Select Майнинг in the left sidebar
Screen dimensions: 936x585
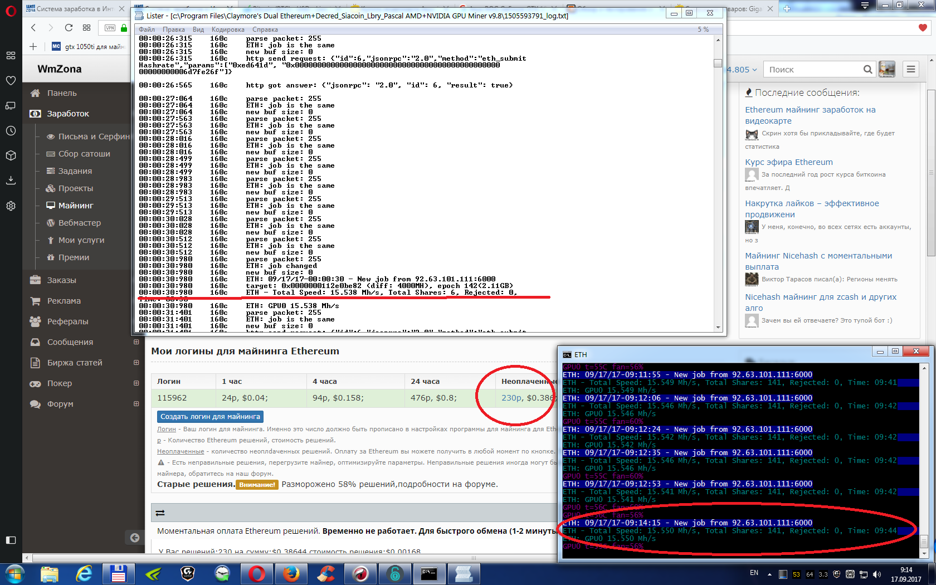[76, 206]
